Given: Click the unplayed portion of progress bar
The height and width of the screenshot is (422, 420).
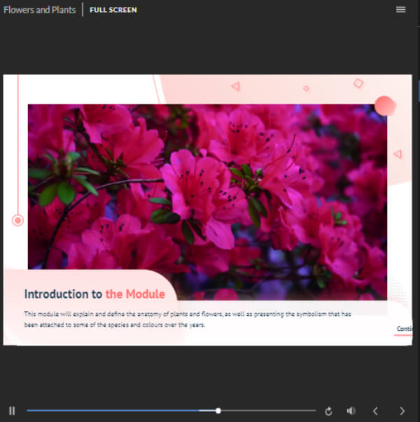Looking at the screenshot, I should pyautogui.click(x=268, y=411).
